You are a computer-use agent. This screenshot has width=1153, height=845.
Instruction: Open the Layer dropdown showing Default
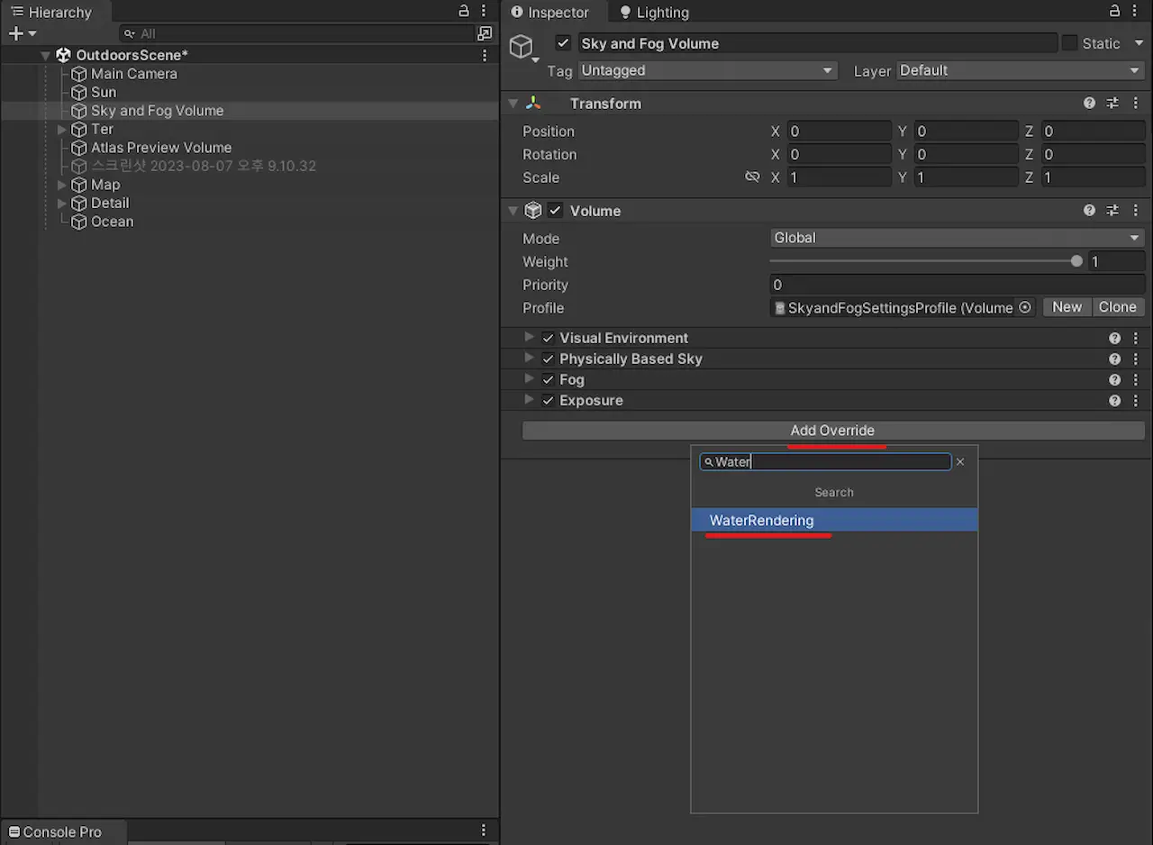coord(1021,70)
